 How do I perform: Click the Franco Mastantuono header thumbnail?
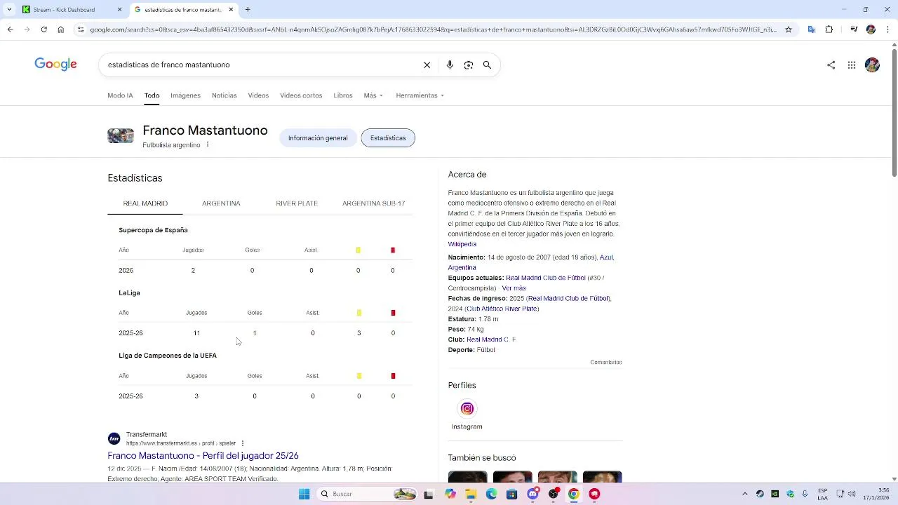click(x=121, y=135)
